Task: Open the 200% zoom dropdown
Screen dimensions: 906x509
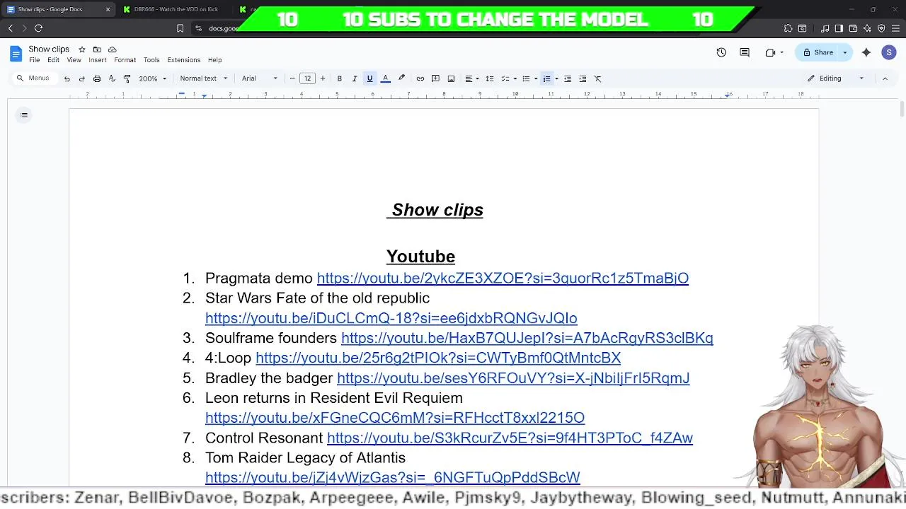Action: (153, 78)
